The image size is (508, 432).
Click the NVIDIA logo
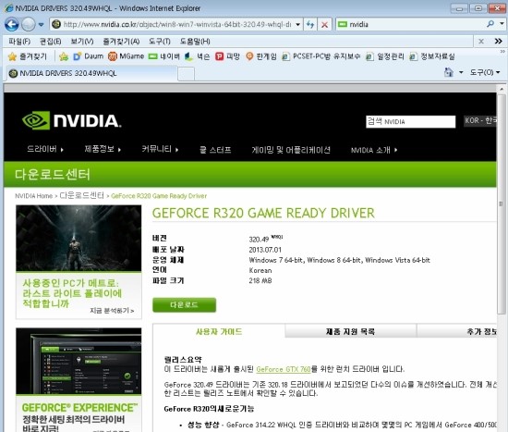(71, 120)
